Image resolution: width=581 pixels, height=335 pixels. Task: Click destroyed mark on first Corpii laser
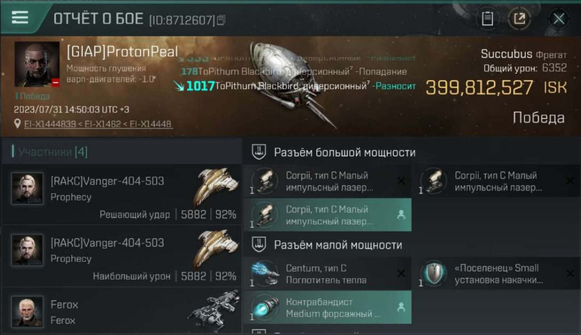point(401,181)
